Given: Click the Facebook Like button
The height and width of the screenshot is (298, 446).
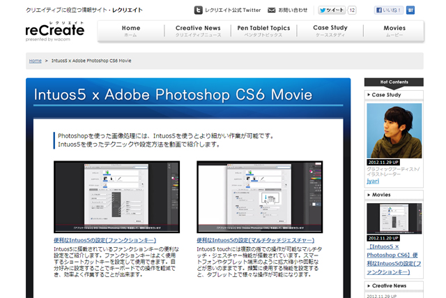Looking at the screenshot, I should 389,10.
